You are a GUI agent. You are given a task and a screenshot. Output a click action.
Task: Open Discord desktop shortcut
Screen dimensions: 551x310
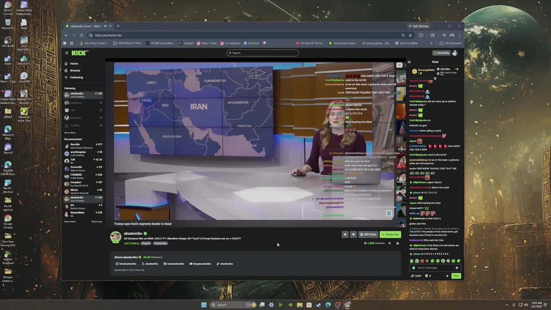8,149
